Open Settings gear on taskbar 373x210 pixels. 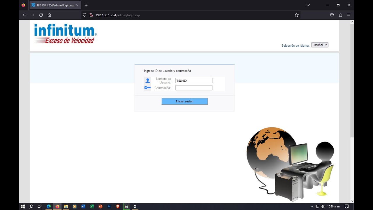click(x=135, y=206)
